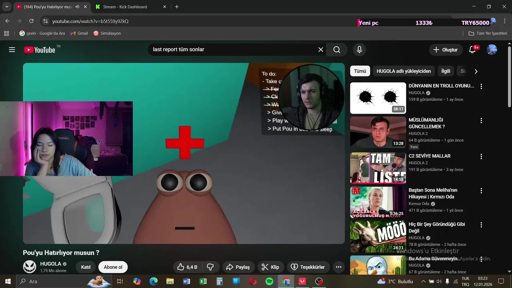
Task: Open the account avatar menu
Action: 492,50
